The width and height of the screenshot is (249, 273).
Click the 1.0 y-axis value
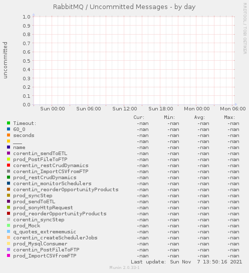click(x=27, y=17)
